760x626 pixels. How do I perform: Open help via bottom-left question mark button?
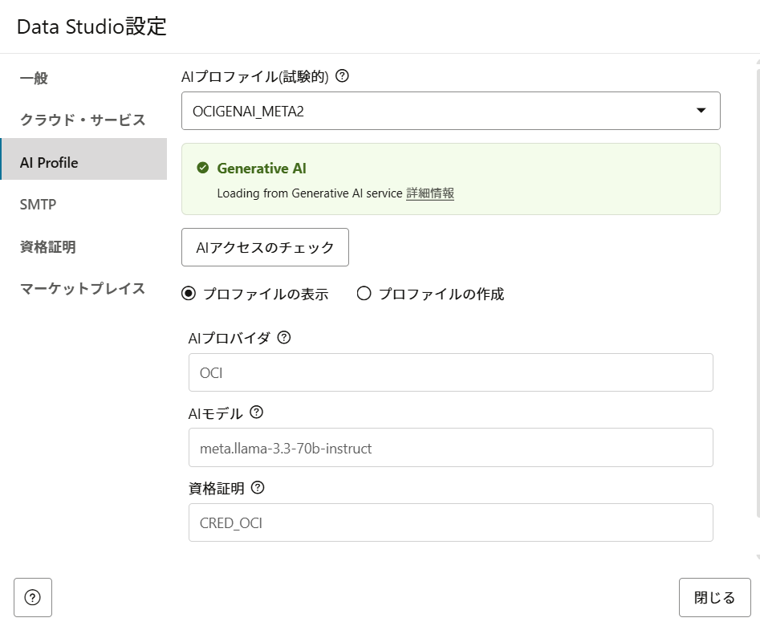(32, 597)
